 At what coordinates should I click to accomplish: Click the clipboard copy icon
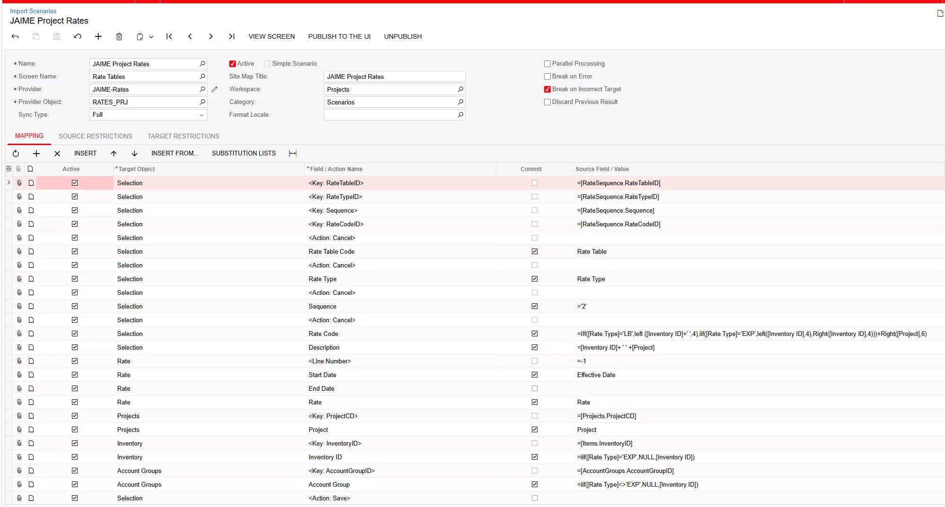coord(140,36)
